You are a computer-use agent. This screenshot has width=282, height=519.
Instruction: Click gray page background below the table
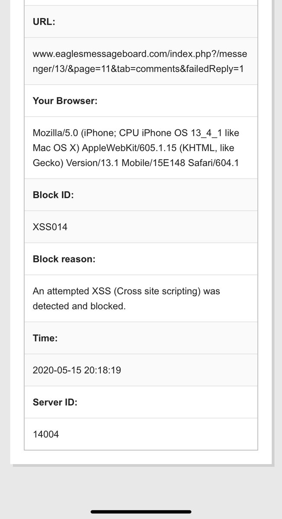pos(141,484)
